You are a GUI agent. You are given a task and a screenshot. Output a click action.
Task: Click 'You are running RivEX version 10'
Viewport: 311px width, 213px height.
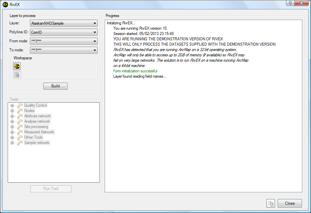pyautogui.click(x=140, y=28)
